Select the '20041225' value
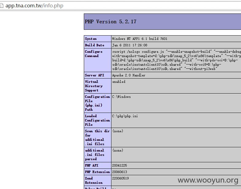The height and width of the screenshot is (189, 241). (x=119, y=165)
